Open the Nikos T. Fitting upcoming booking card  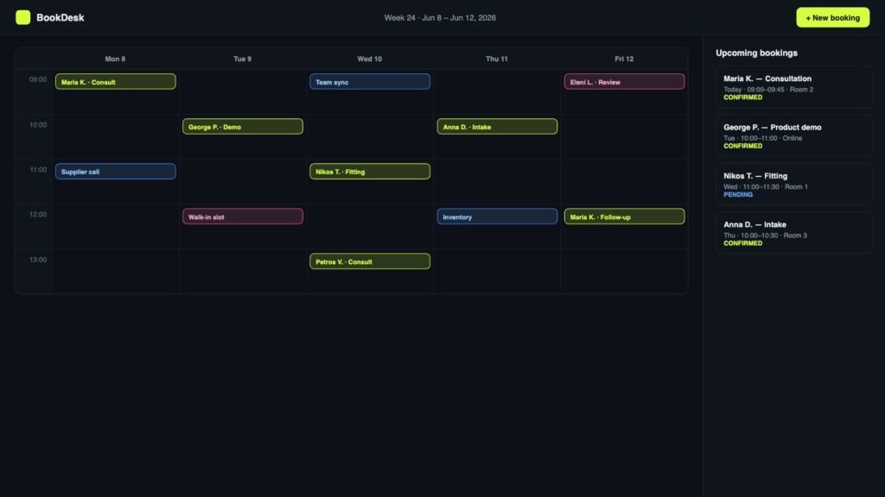click(x=794, y=185)
